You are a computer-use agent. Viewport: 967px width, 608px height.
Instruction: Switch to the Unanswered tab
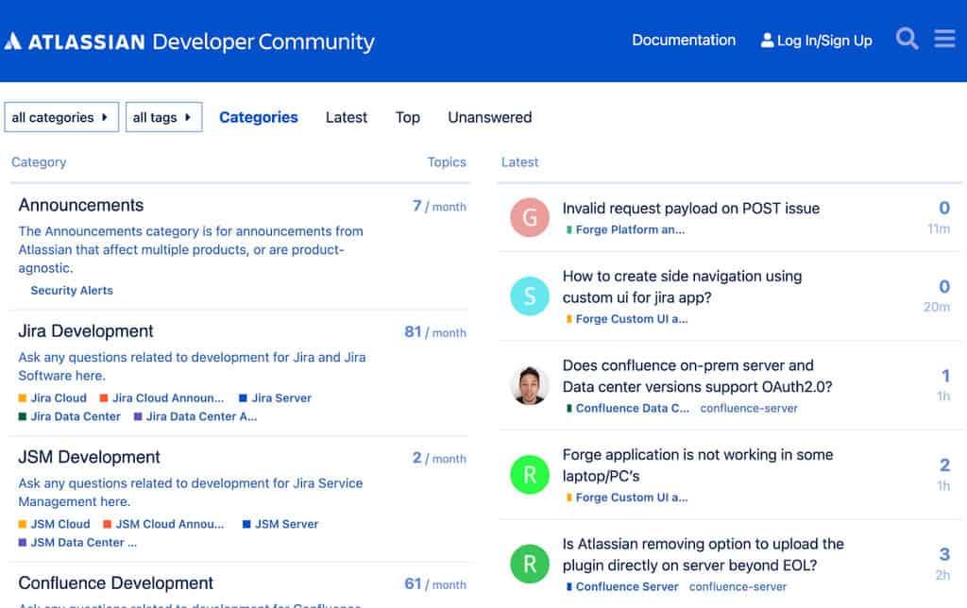coord(489,117)
